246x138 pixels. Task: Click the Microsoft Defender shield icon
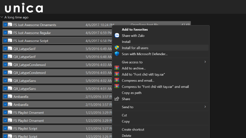[117, 54]
